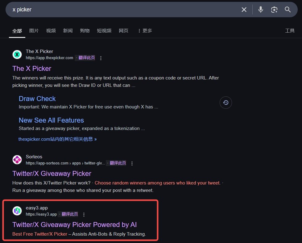Click the "easy3.app" site name text
Screen dimensions: 302x243
(x=37, y=208)
